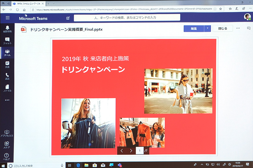Click the slide number box

[x=139, y=151]
